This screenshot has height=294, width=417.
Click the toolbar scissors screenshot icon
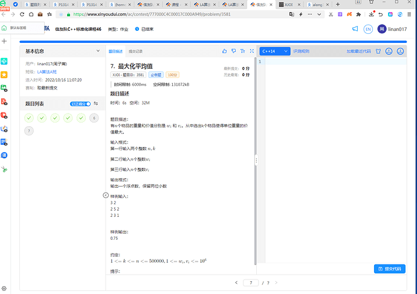[331, 14]
